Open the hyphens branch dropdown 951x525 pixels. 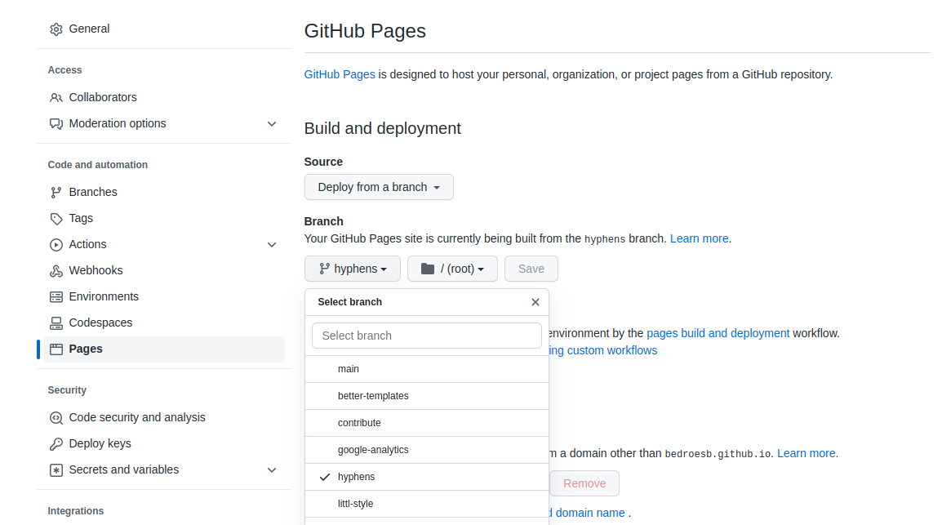[353, 269]
